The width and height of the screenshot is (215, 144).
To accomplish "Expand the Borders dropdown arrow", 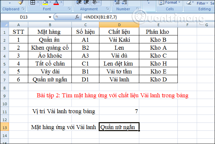I will coord(38,2).
